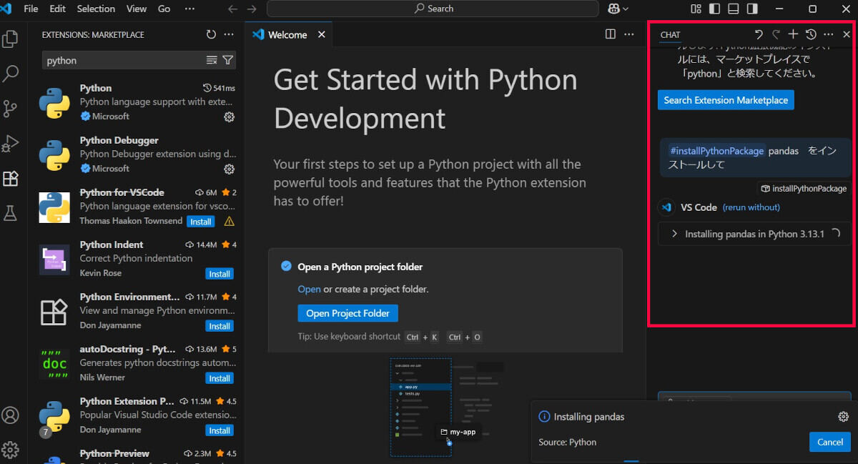Switch to the Welcome tab
The height and width of the screenshot is (464, 858).
(288, 34)
